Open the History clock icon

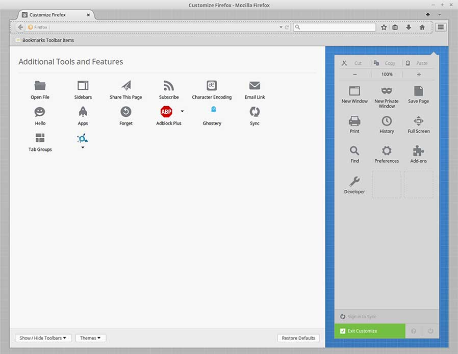[x=387, y=121]
